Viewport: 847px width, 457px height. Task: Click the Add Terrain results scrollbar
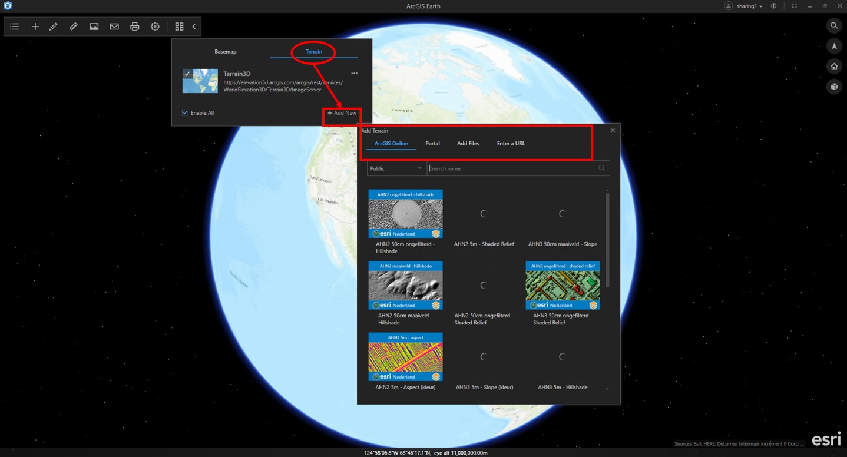(x=607, y=240)
